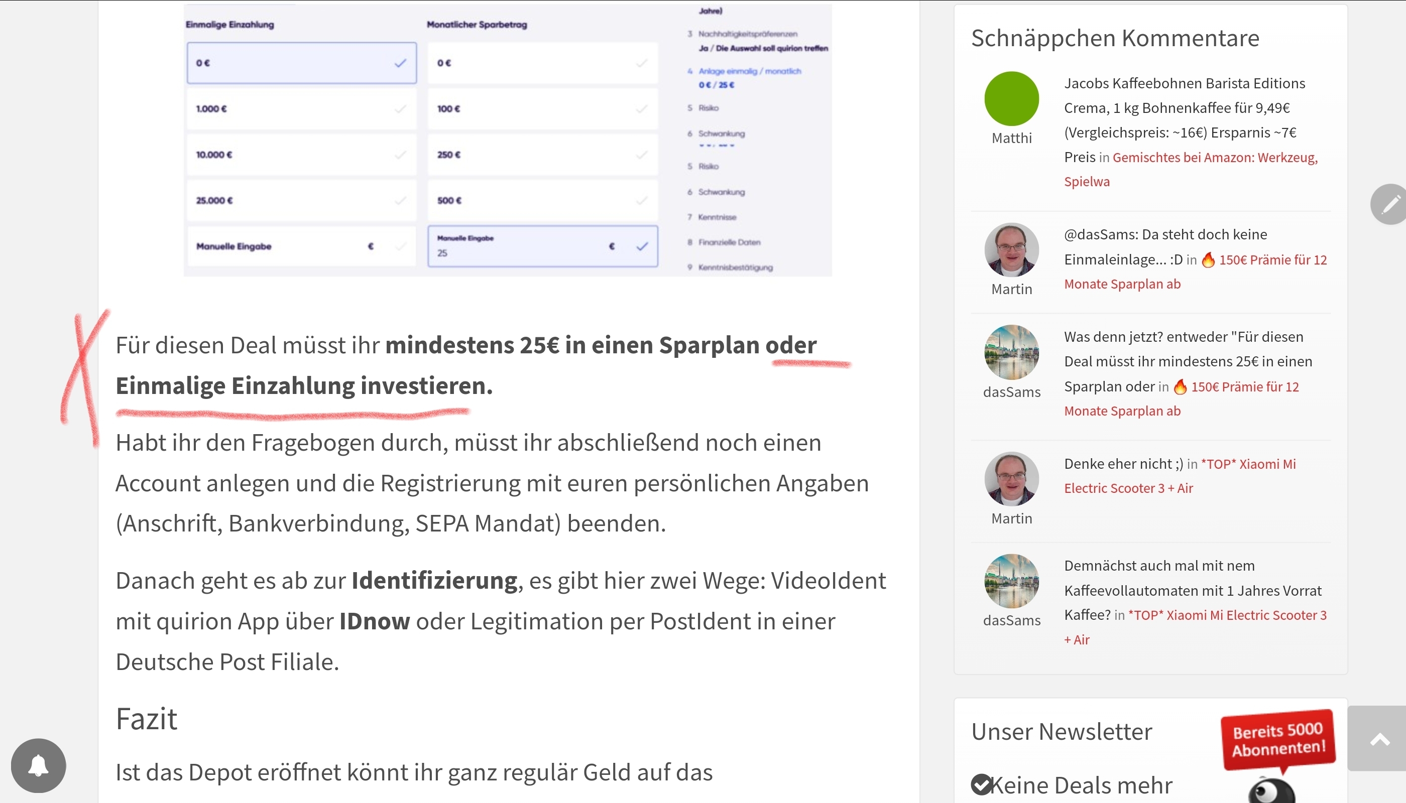
Task: Select the 0 € Einmalige Einzahlung option
Action: click(301, 63)
